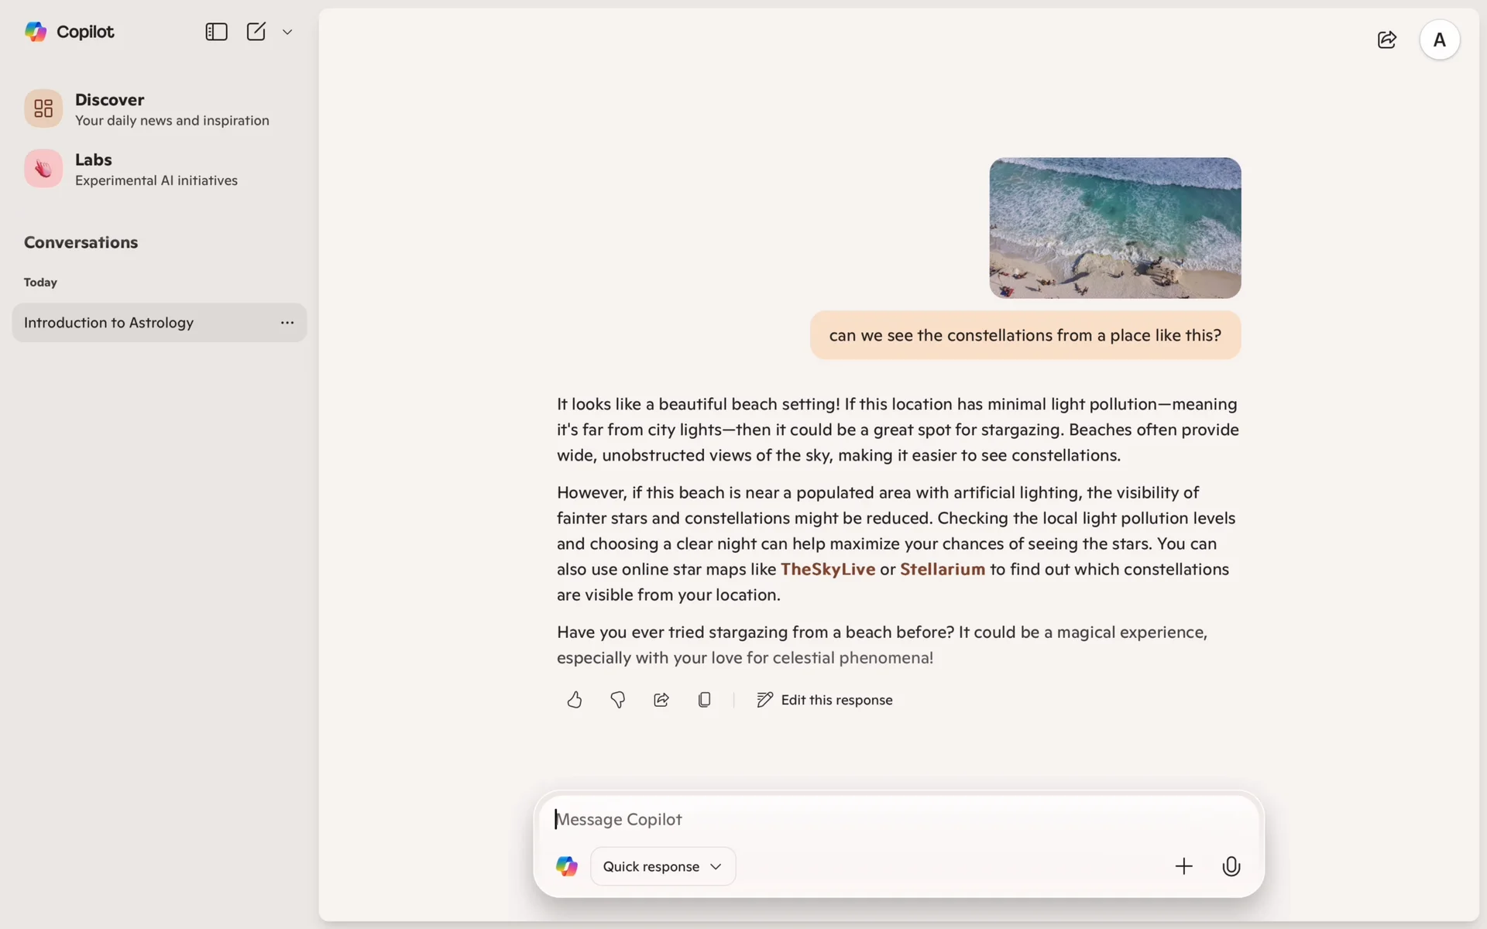
Task: Give the response a thumbs up
Action: (574, 700)
